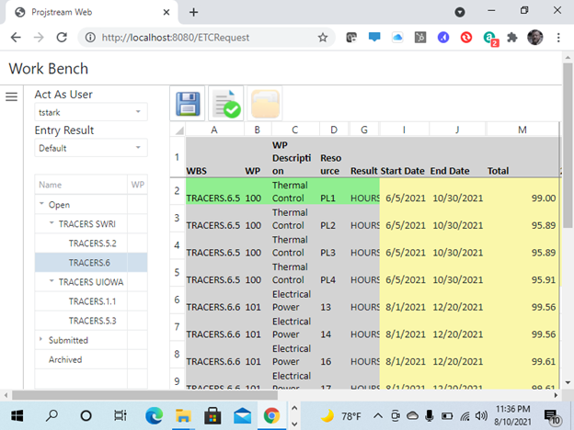Image resolution: width=574 pixels, height=430 pixels.
Task: Open the volume control in the system tray
Action: (x=481, y=415)
